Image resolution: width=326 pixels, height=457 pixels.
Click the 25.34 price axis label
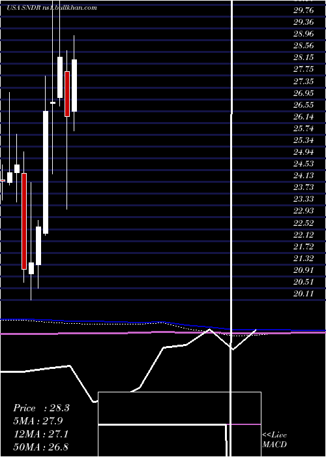304,140
